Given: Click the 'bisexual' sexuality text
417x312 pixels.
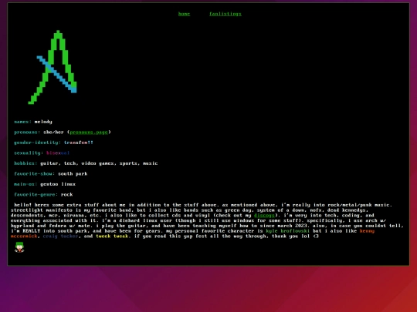Looking at the screenshot, I should click(58, 153).
